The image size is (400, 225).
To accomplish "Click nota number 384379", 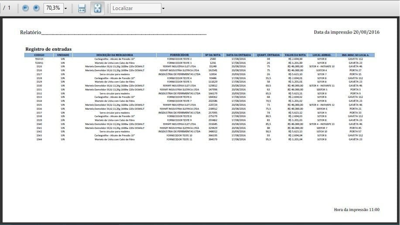I will pos(213,139).
